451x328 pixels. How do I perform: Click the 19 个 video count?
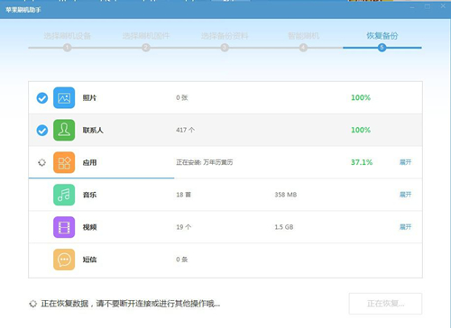click(x=184, y=227)
